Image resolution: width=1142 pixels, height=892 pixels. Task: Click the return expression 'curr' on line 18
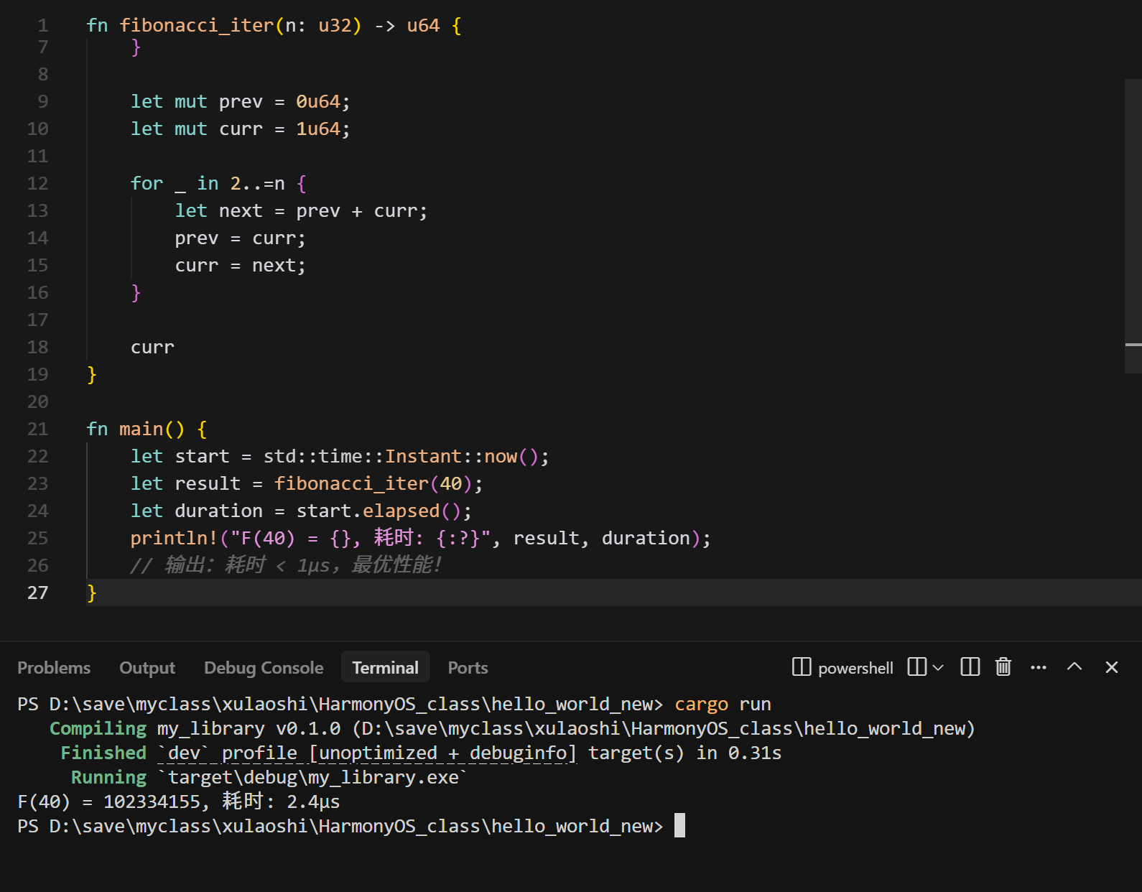click(x=152, y=348)
